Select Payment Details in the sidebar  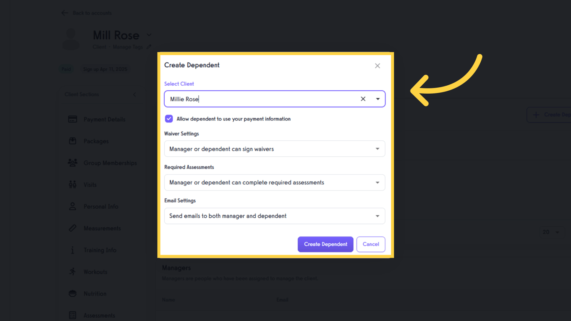pos(72,119)
